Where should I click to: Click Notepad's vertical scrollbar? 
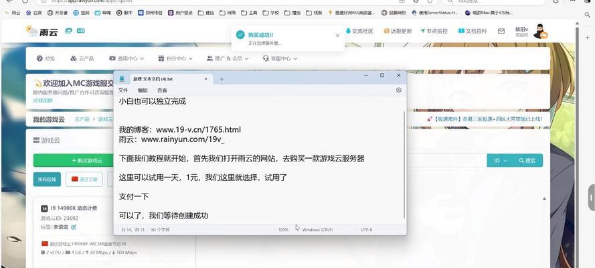click(404, 164)
